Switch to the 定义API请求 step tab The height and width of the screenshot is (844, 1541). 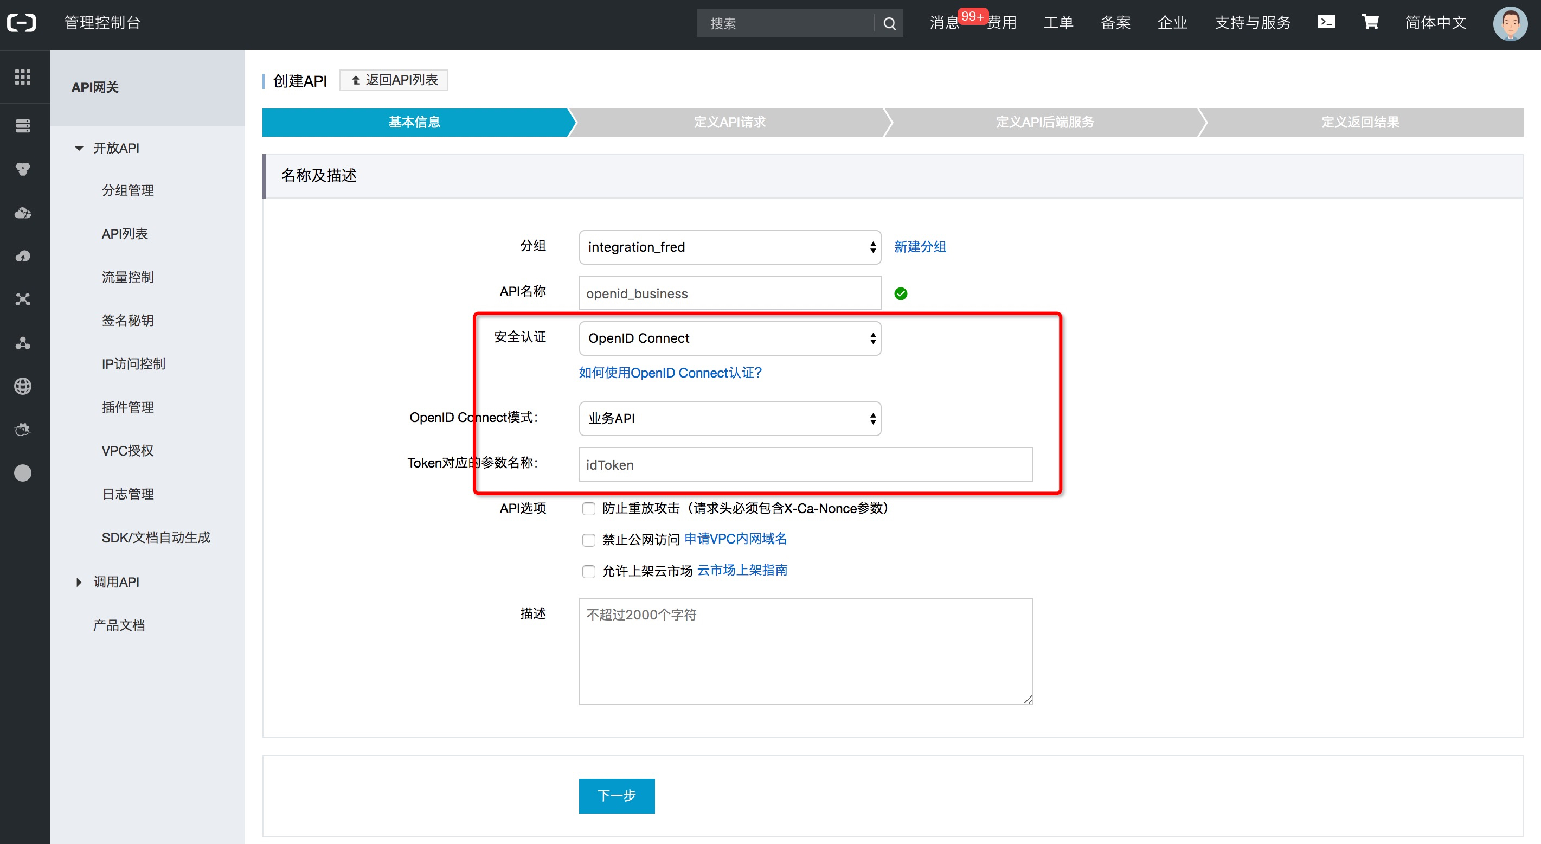click(729, 122)
